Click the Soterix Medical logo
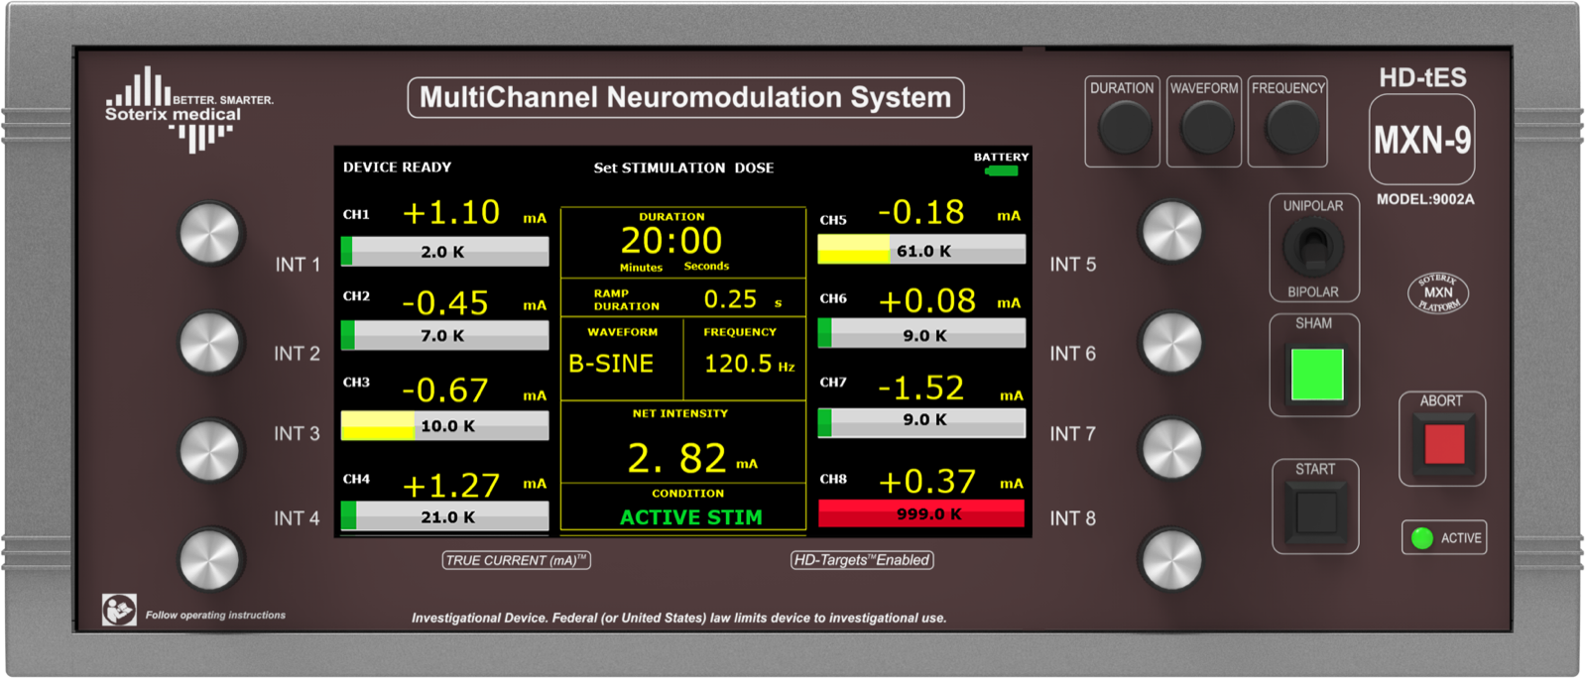The width and height of the screenshot is (1585, 678). tap(189, 110)
